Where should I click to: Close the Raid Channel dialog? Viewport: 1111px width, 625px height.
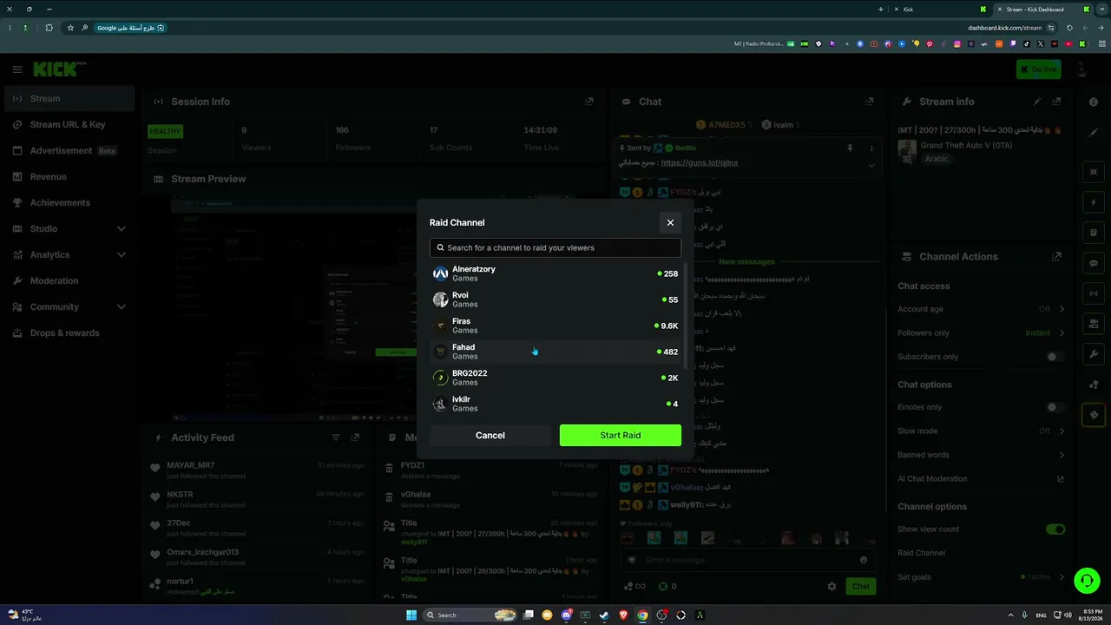pyautogui.click(x=670, y=223)
